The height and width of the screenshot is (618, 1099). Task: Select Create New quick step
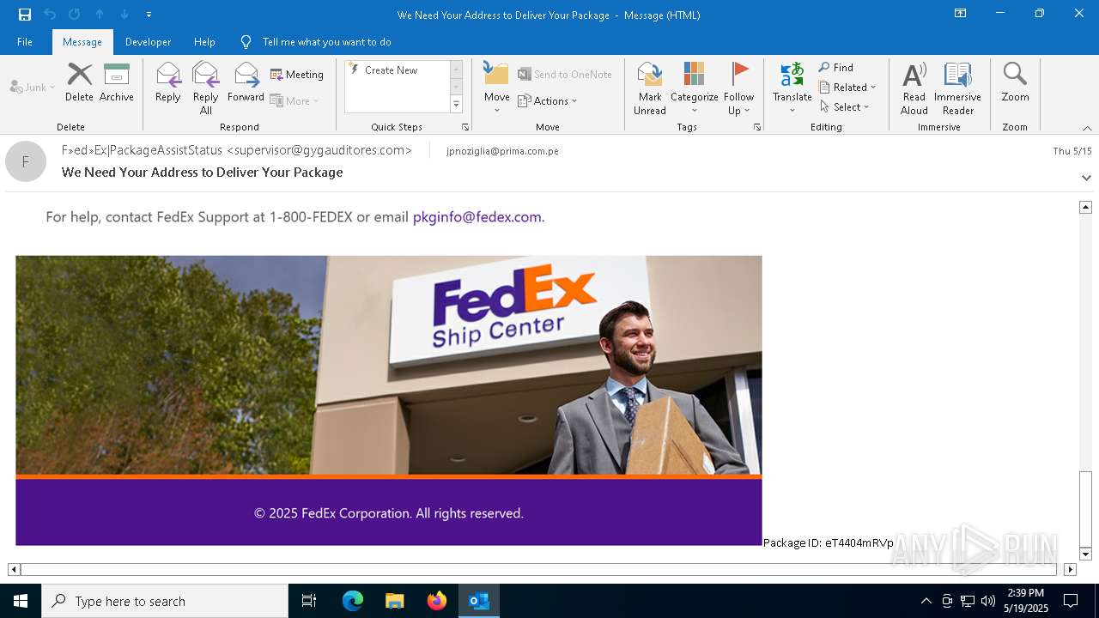point(392,70)
